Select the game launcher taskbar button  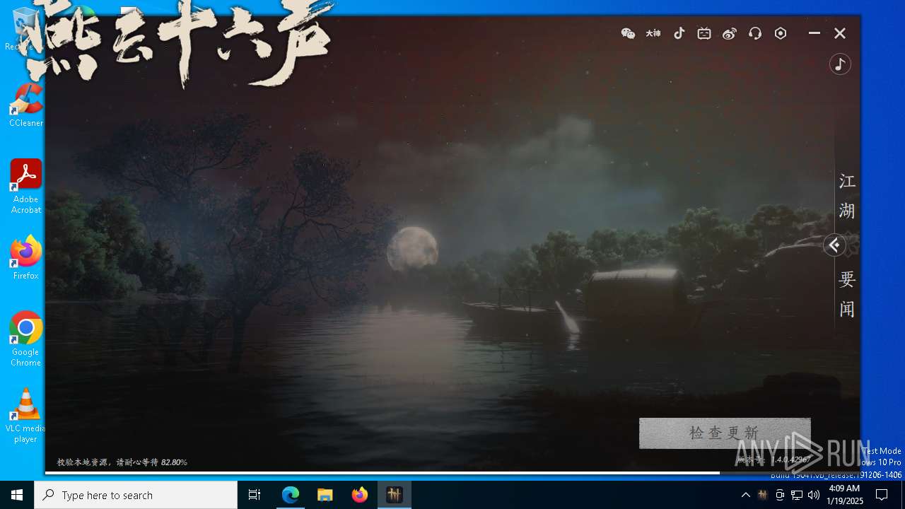395,495
